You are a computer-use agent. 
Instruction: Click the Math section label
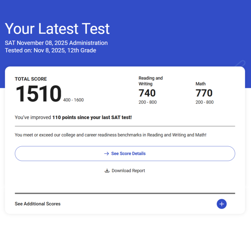pyautogui.click(x=200, y=84)
